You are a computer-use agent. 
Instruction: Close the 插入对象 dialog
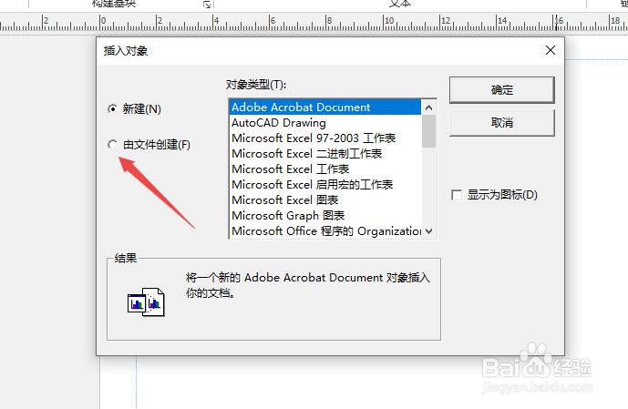pyautogui.click(x=551, y=50)
